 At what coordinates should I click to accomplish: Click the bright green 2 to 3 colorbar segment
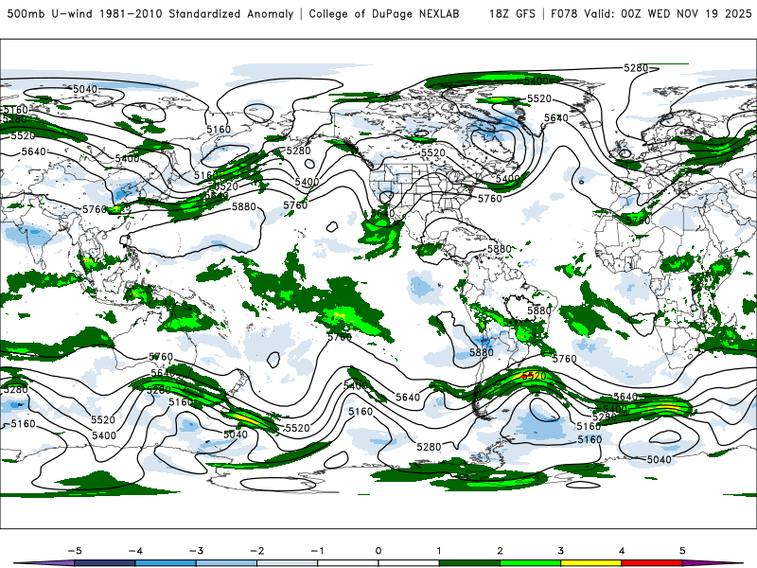click(530, 563)
